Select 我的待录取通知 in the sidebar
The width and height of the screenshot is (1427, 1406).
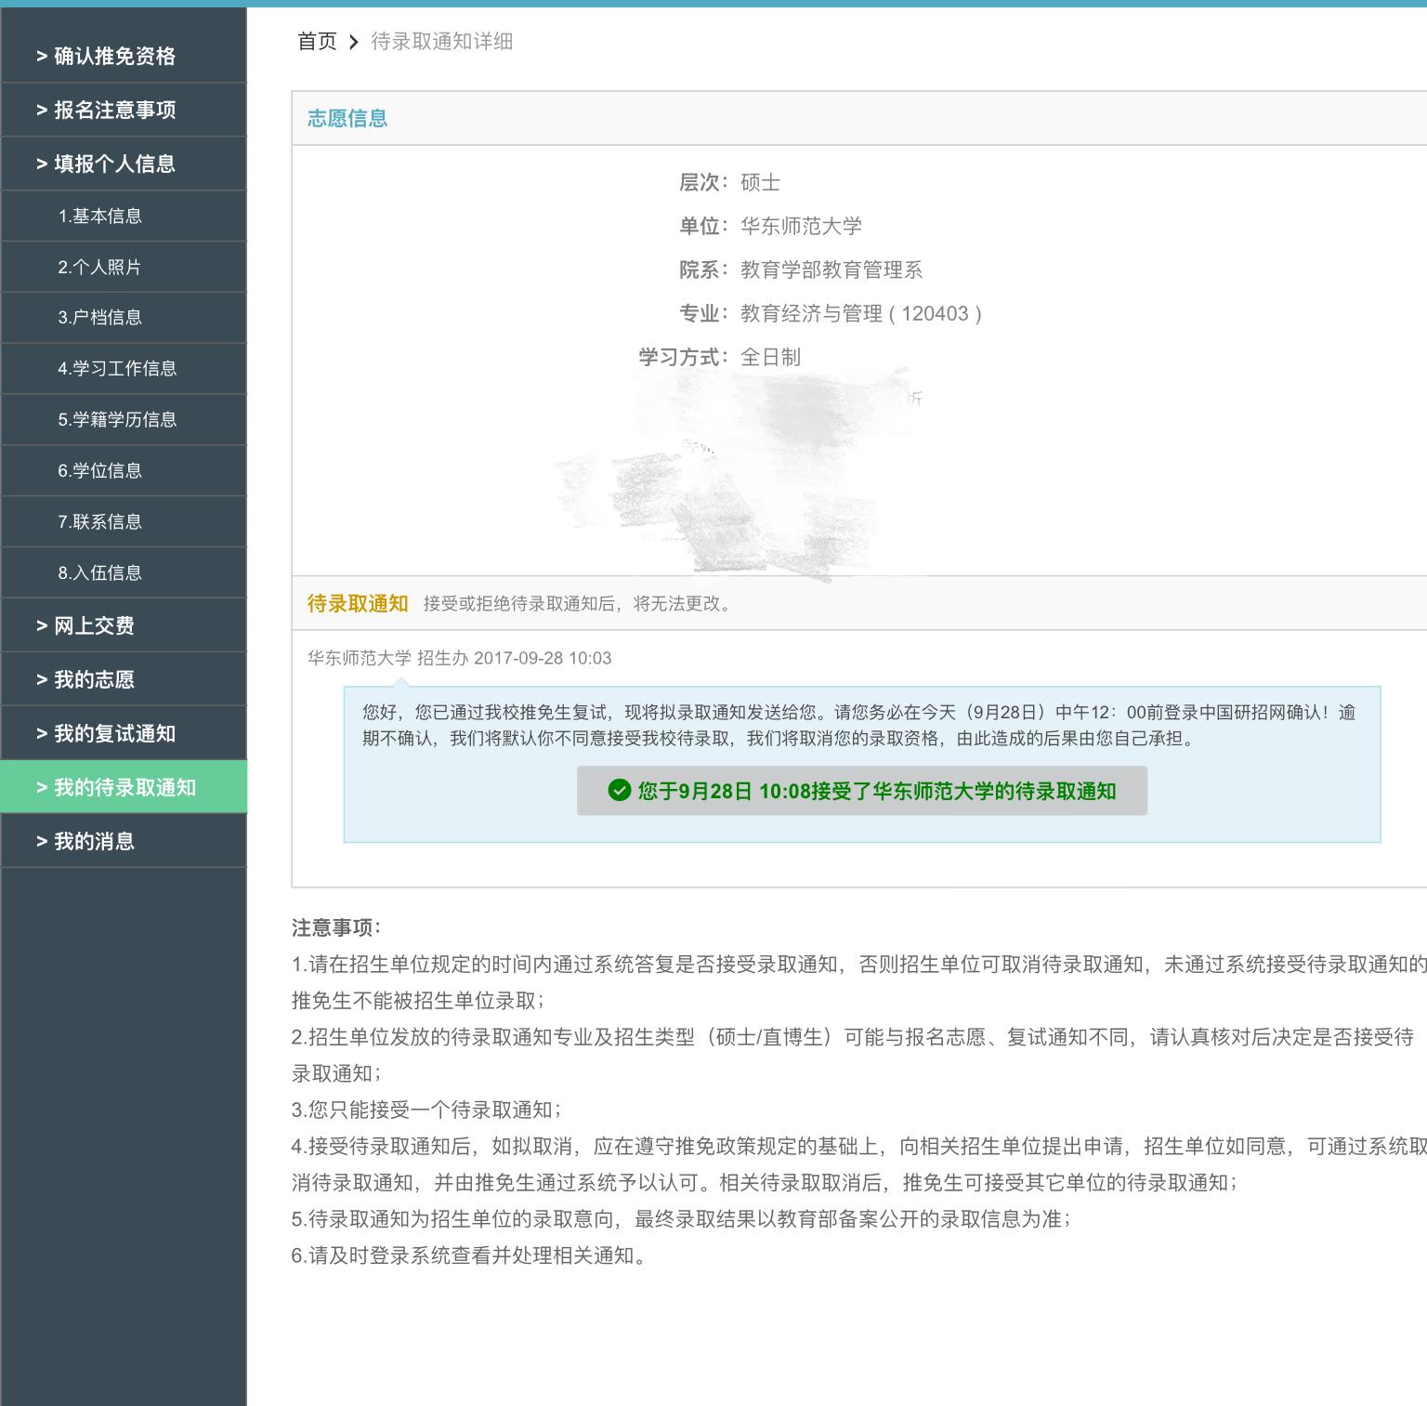pos(124,787)
